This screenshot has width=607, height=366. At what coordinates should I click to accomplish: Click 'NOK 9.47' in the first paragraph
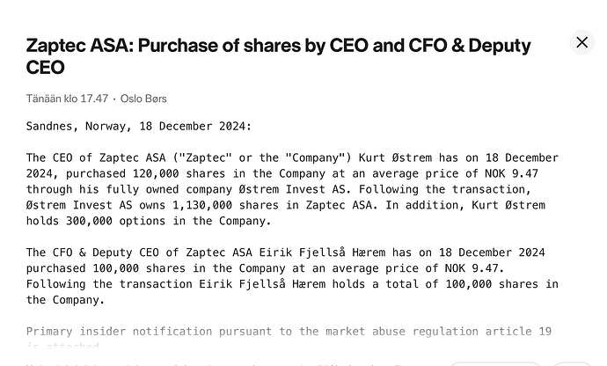pos(511,173)
